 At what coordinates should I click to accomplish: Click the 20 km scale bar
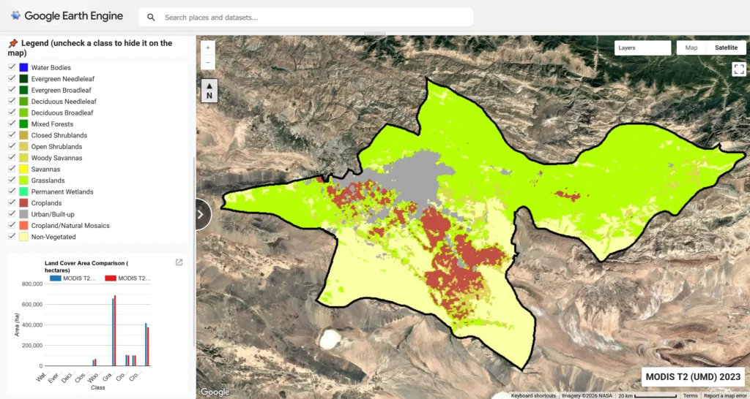pyautogui.click(x=647, y=395)
